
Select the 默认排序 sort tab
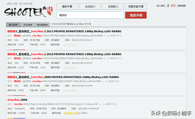tap(13, 25)
